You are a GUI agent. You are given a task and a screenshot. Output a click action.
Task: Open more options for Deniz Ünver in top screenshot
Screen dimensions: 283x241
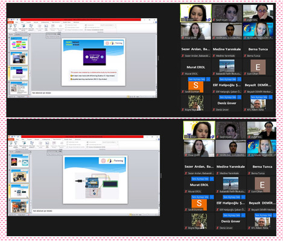click(x=239, y=97)
